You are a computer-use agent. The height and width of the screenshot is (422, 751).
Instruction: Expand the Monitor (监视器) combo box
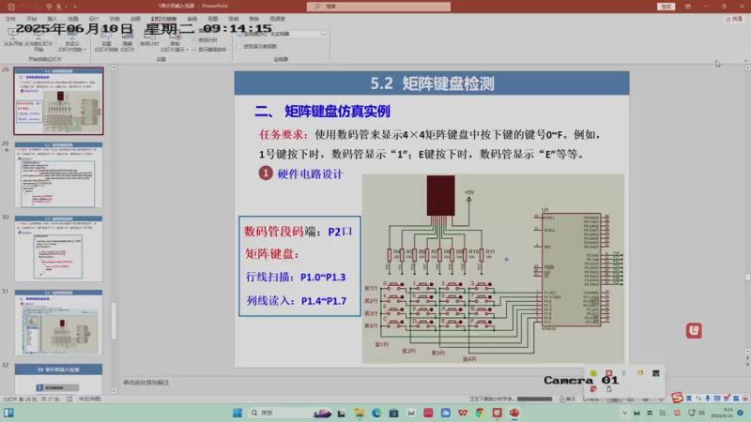coord(324,34)
